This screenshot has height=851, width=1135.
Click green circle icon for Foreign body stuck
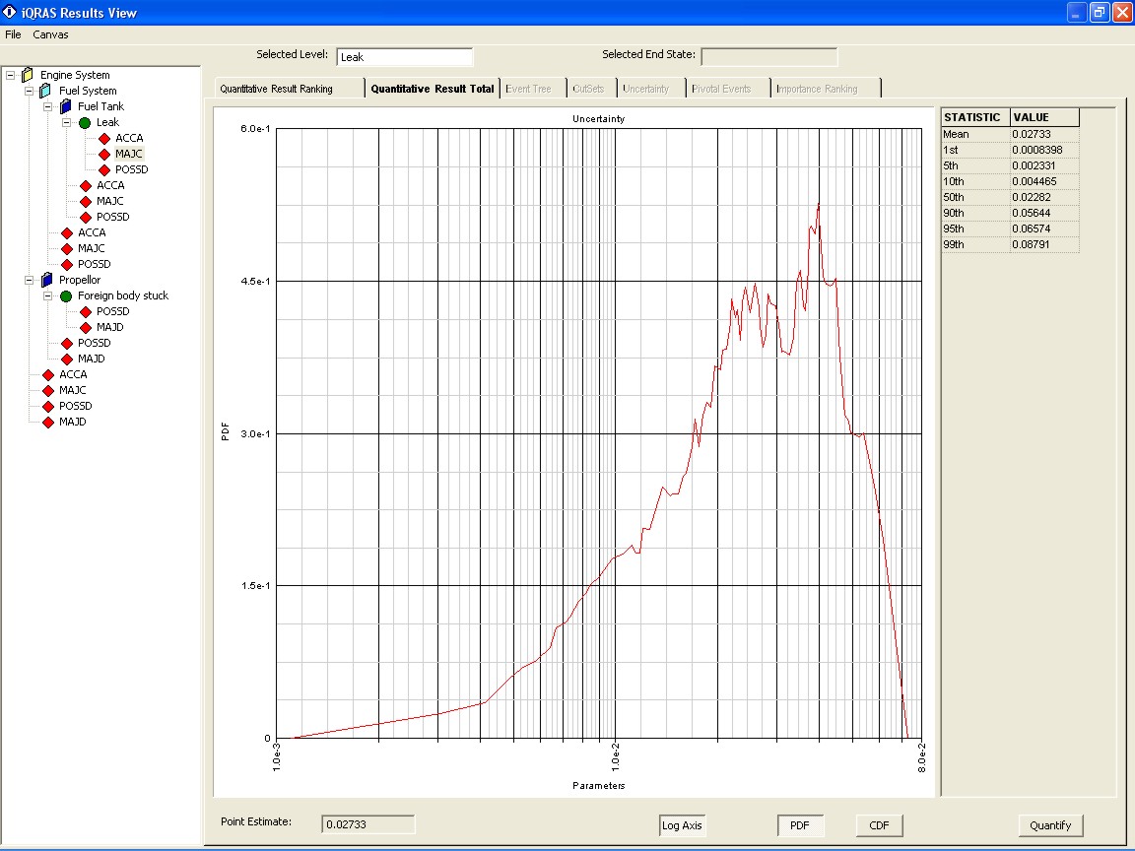pyautogui.click(x=66, y=295)
